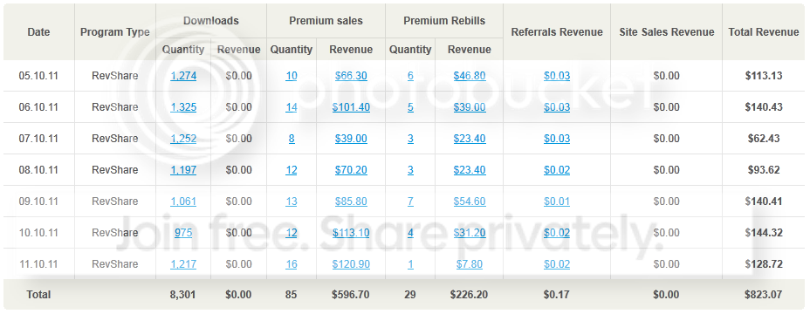The width and height of the screenshot is (810, 314).
Task: Open downloads quantity 1,252 for 07.10.11
Action: pos(183,139)
